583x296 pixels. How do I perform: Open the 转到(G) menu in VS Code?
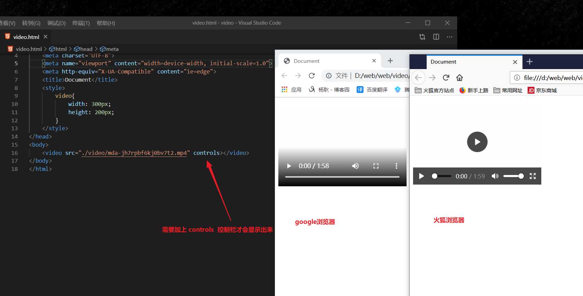pyautogui.click(x=31, y=23)
